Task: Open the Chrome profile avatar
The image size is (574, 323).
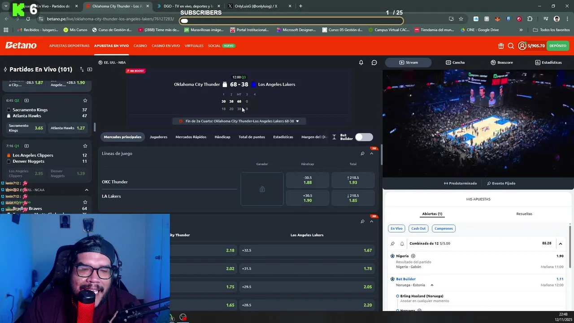Action: click(x=557, y=19)
